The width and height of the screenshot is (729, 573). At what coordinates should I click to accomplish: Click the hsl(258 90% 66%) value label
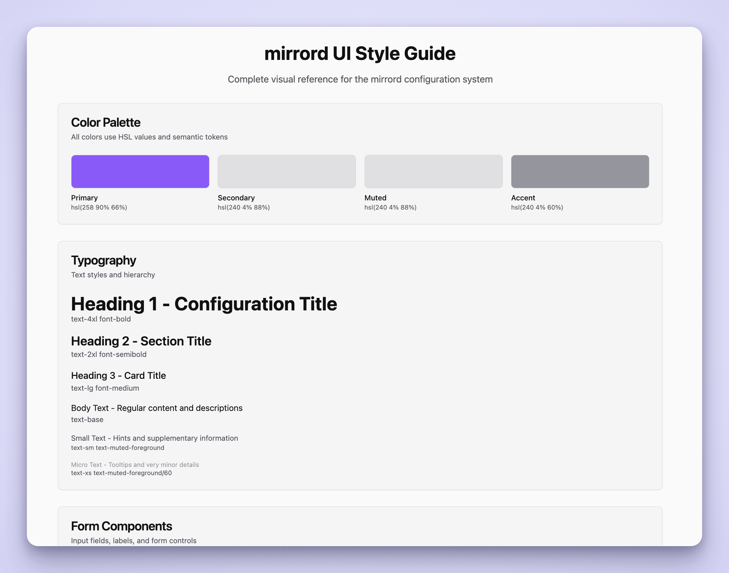99,207
